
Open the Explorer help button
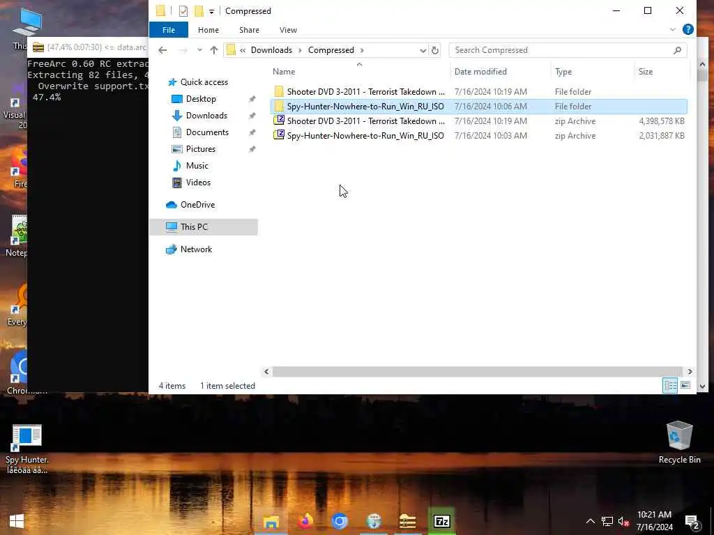(688, 29)
